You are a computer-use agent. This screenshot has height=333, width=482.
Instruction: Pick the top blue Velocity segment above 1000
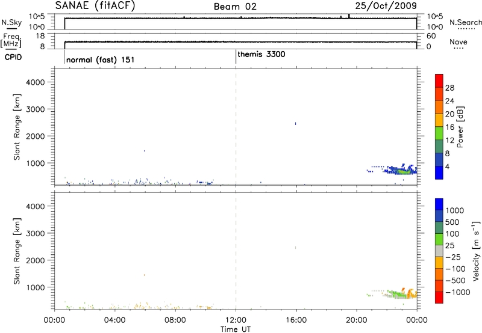tap(439, 204)
